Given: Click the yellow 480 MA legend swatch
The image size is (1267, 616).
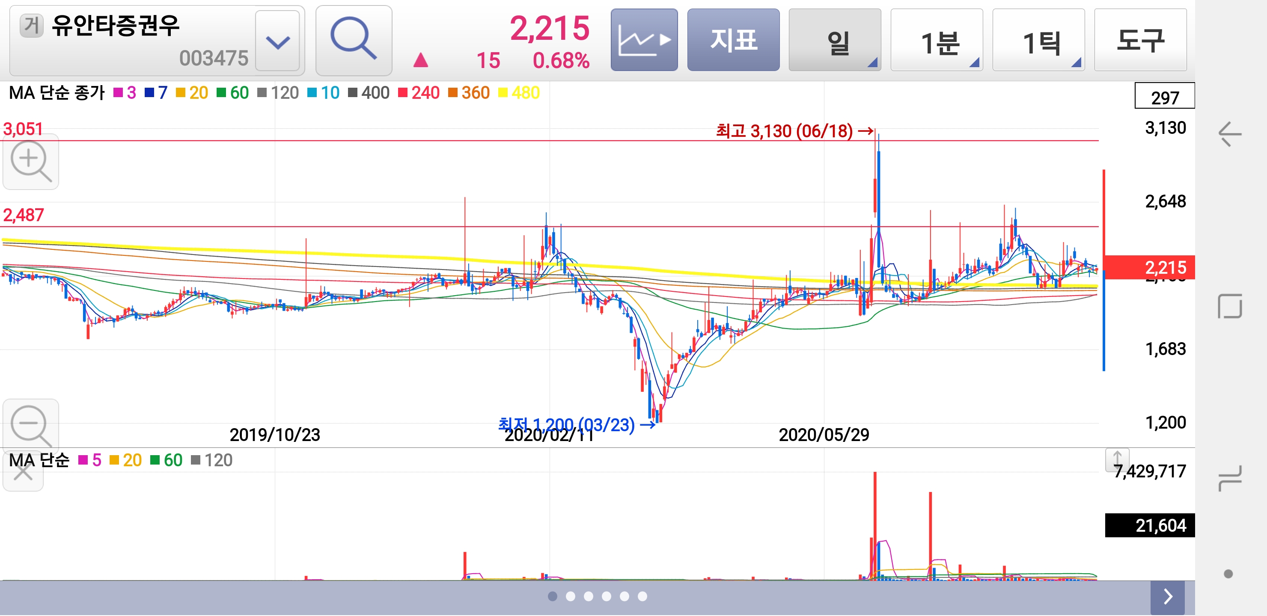Looking at the screenshot, I should pos(503,93).
